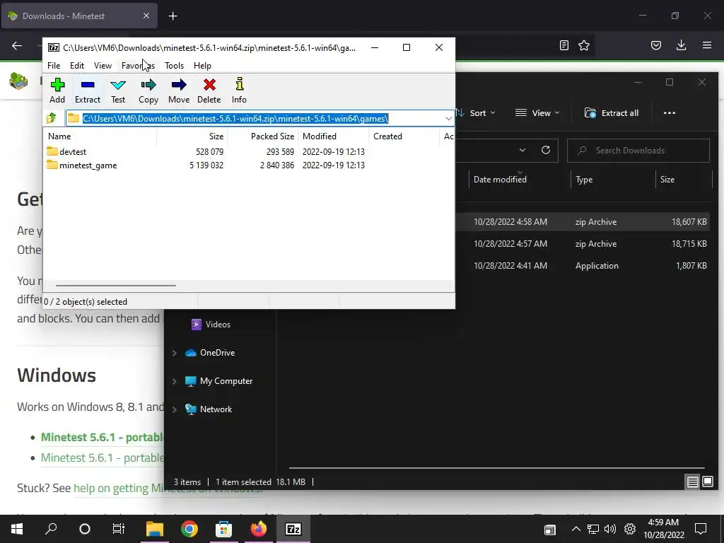Open a new Firefox tab
The width and height of the screenshot is (724, 543).
tap(173, 16)
